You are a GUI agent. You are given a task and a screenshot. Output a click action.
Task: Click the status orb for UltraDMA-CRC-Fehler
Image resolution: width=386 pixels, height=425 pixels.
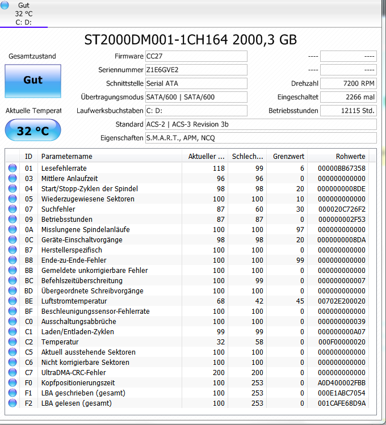(x=12, y=372)
